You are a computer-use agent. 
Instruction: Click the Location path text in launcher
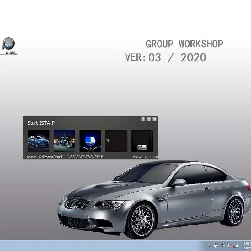(64, 157)
